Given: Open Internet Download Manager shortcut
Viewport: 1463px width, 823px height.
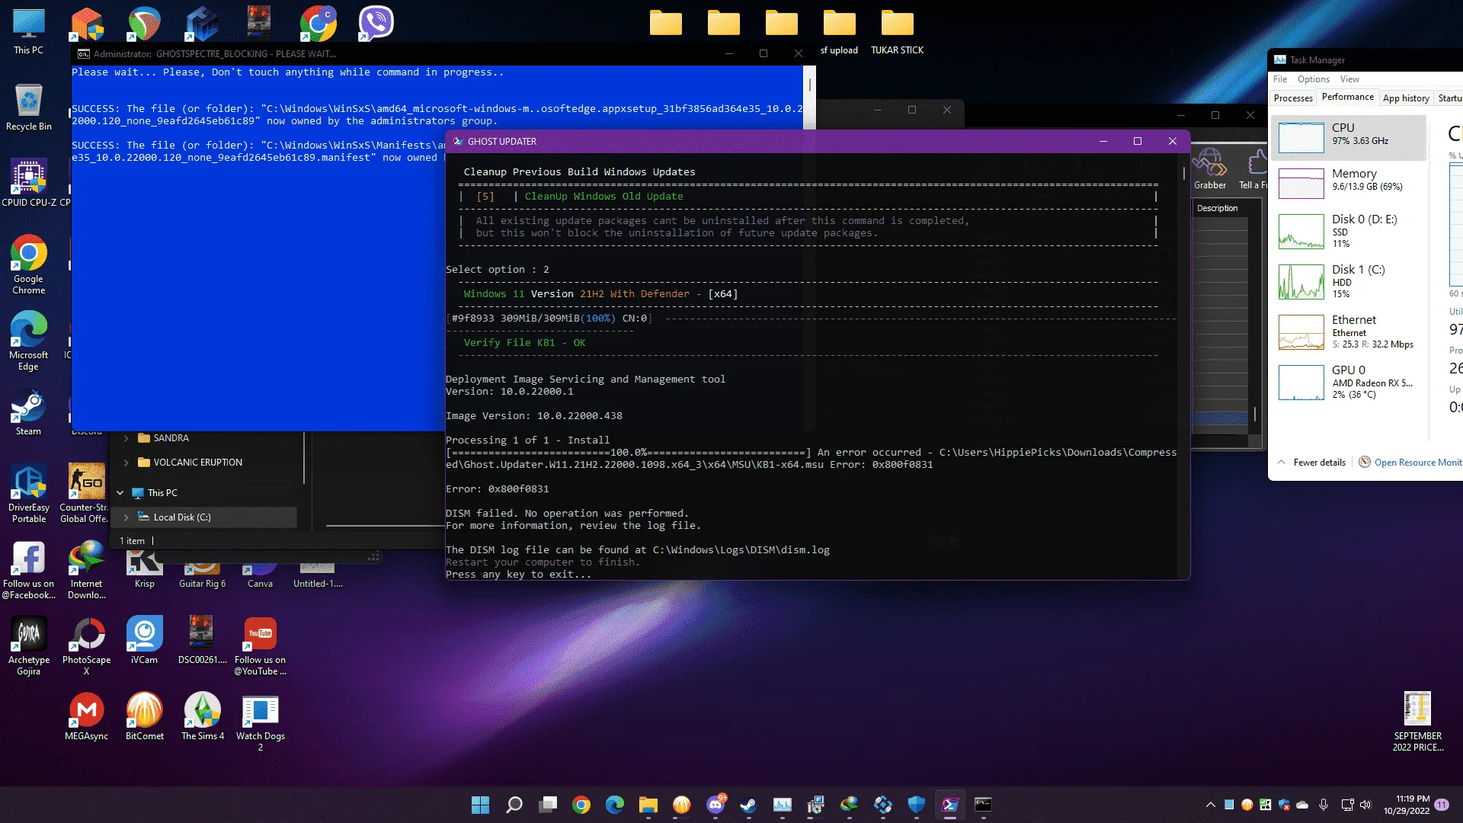Looking at the screenshot, I should pyautogui.click(x=86, y=569).
